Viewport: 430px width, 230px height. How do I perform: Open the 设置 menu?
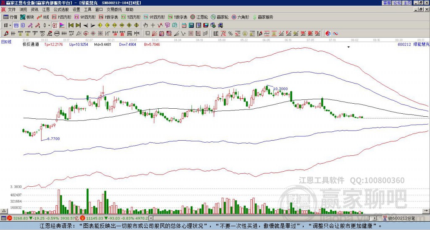pyautogui.click(x=76, y=10)
